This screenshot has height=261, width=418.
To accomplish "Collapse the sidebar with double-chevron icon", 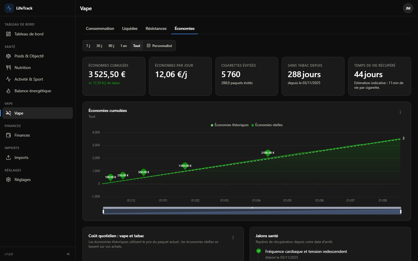I will point(68,254).
